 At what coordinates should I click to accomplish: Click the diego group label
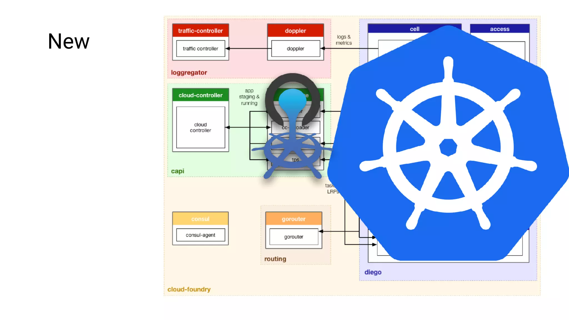pos(373,272)
